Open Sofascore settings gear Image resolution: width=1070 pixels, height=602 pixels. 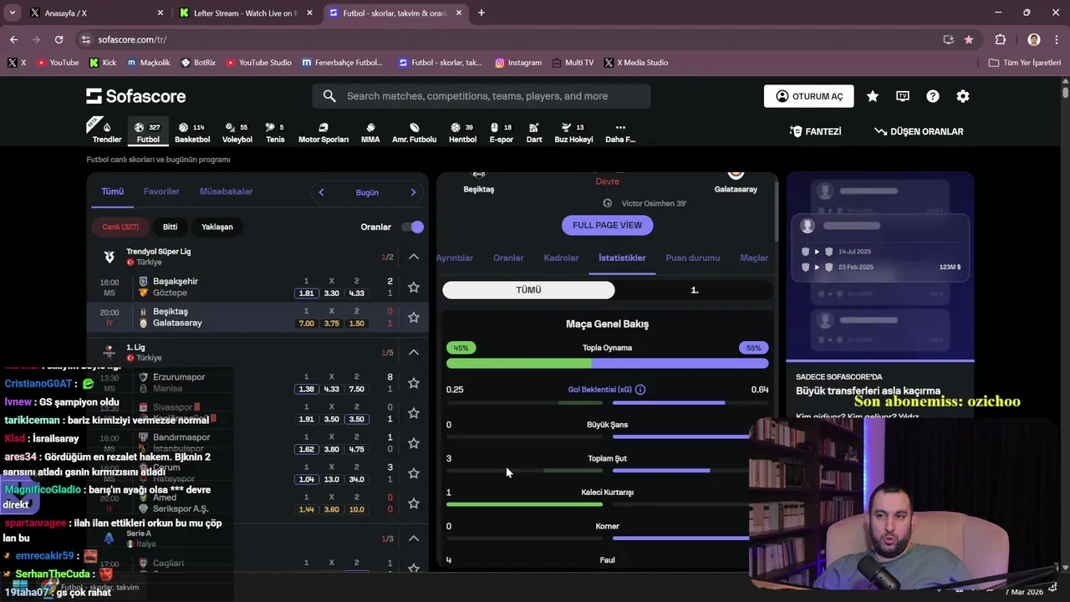pos(963,96)
